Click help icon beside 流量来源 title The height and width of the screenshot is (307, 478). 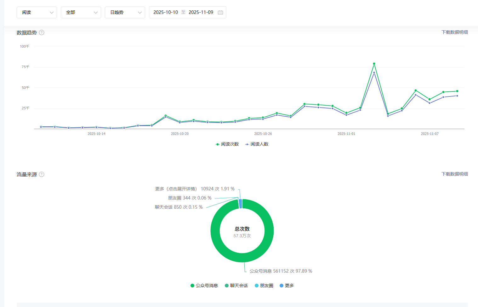[x=42, y=174]
